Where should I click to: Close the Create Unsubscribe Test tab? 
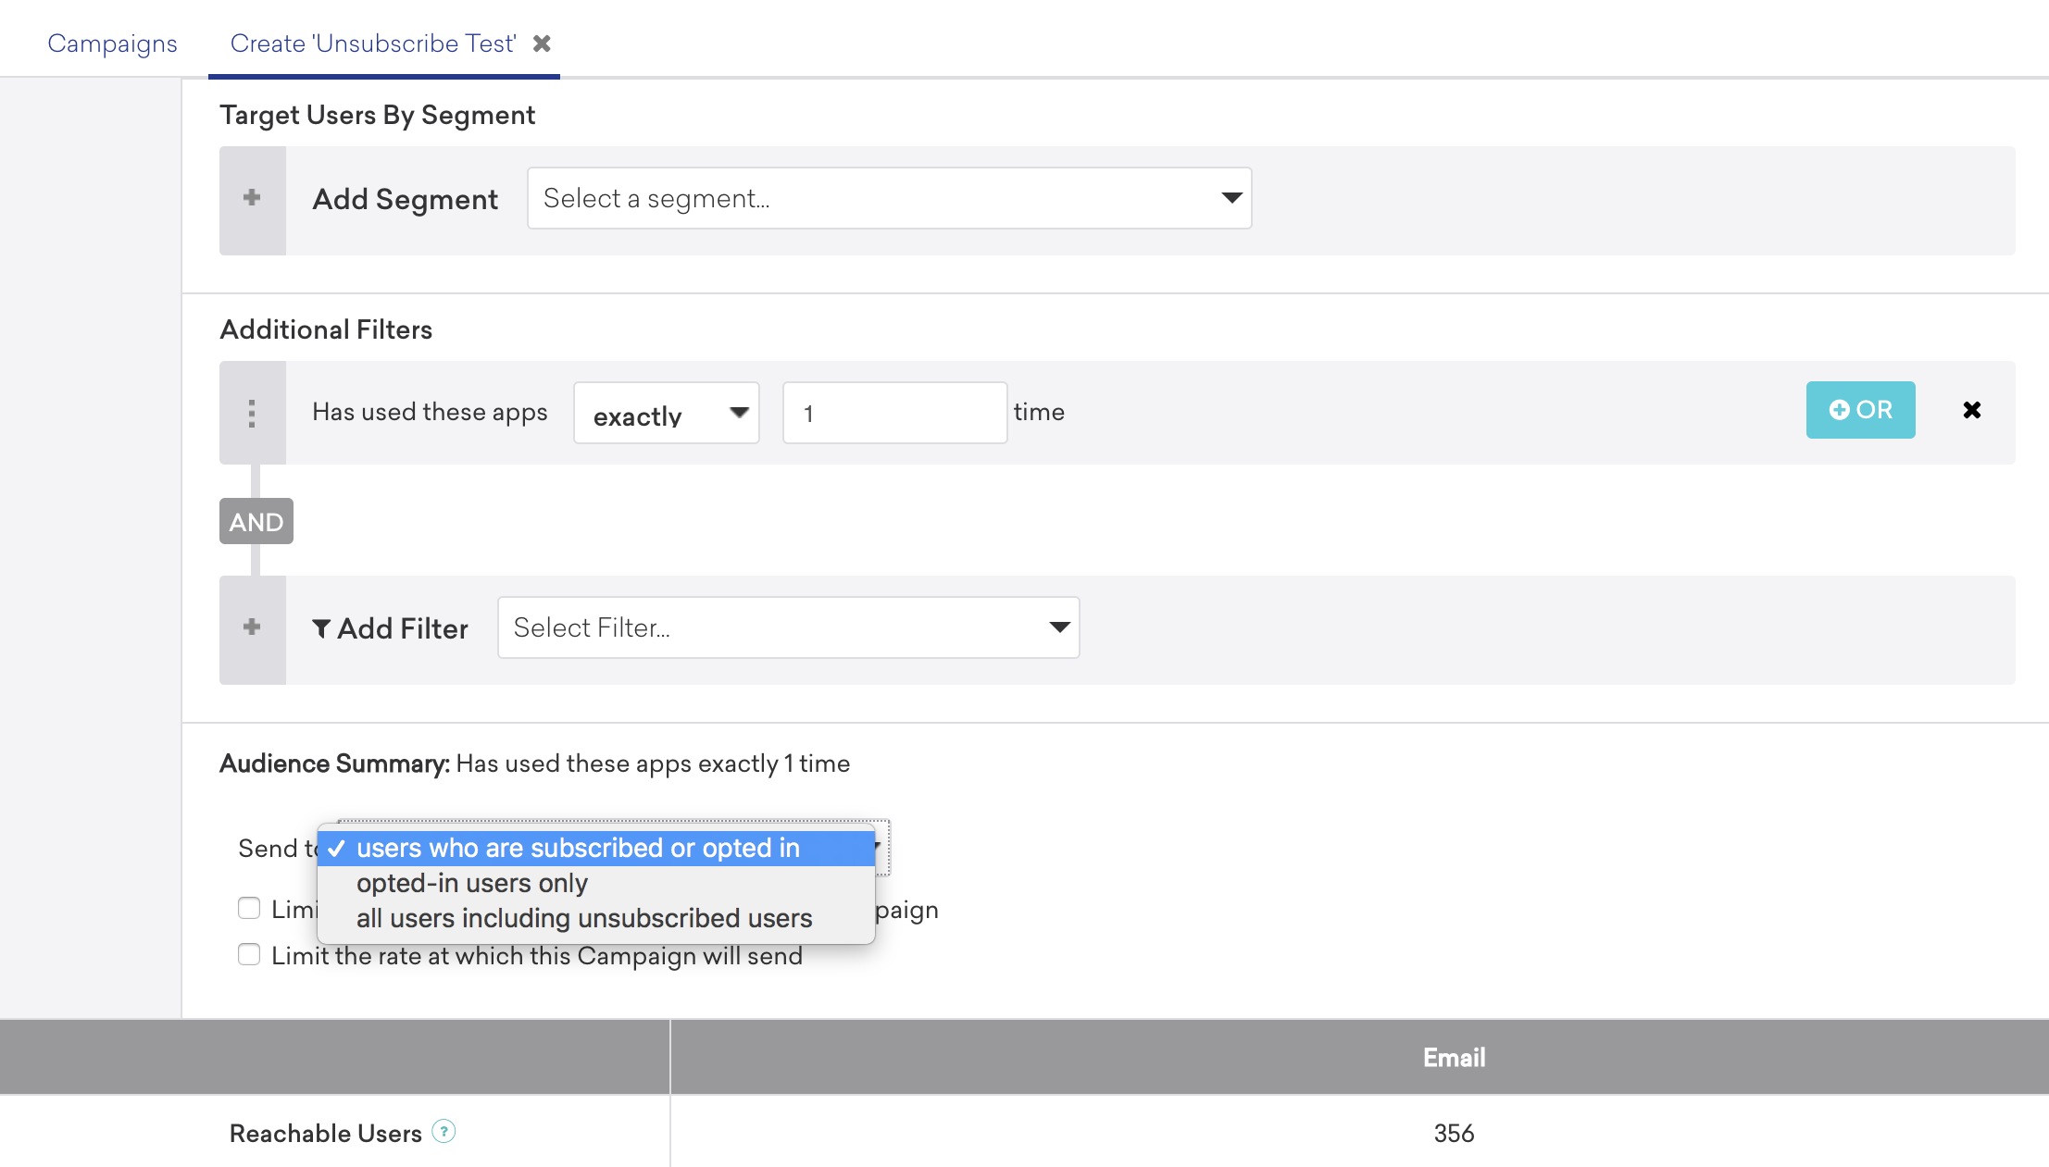pos(543,43)
